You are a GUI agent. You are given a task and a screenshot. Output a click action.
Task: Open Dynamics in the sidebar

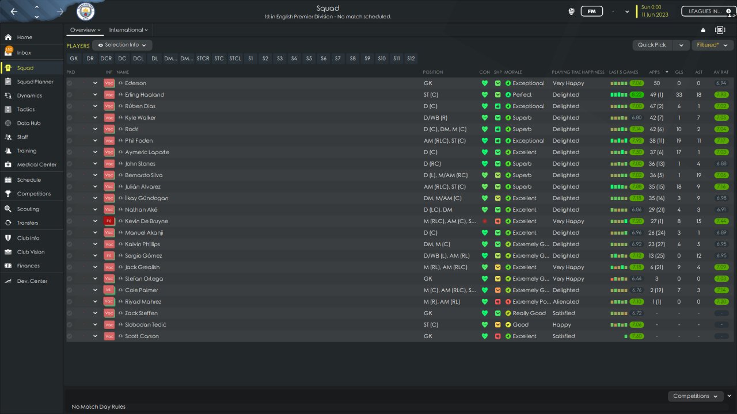coord(29,95)
